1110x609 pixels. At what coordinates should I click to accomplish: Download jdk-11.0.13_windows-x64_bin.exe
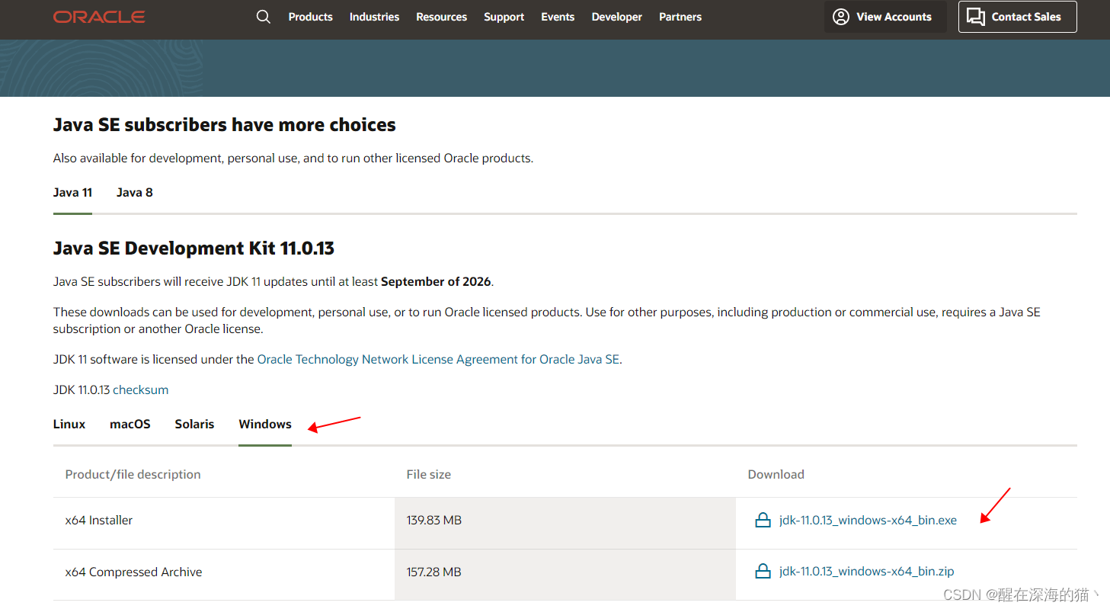point(868,521)
